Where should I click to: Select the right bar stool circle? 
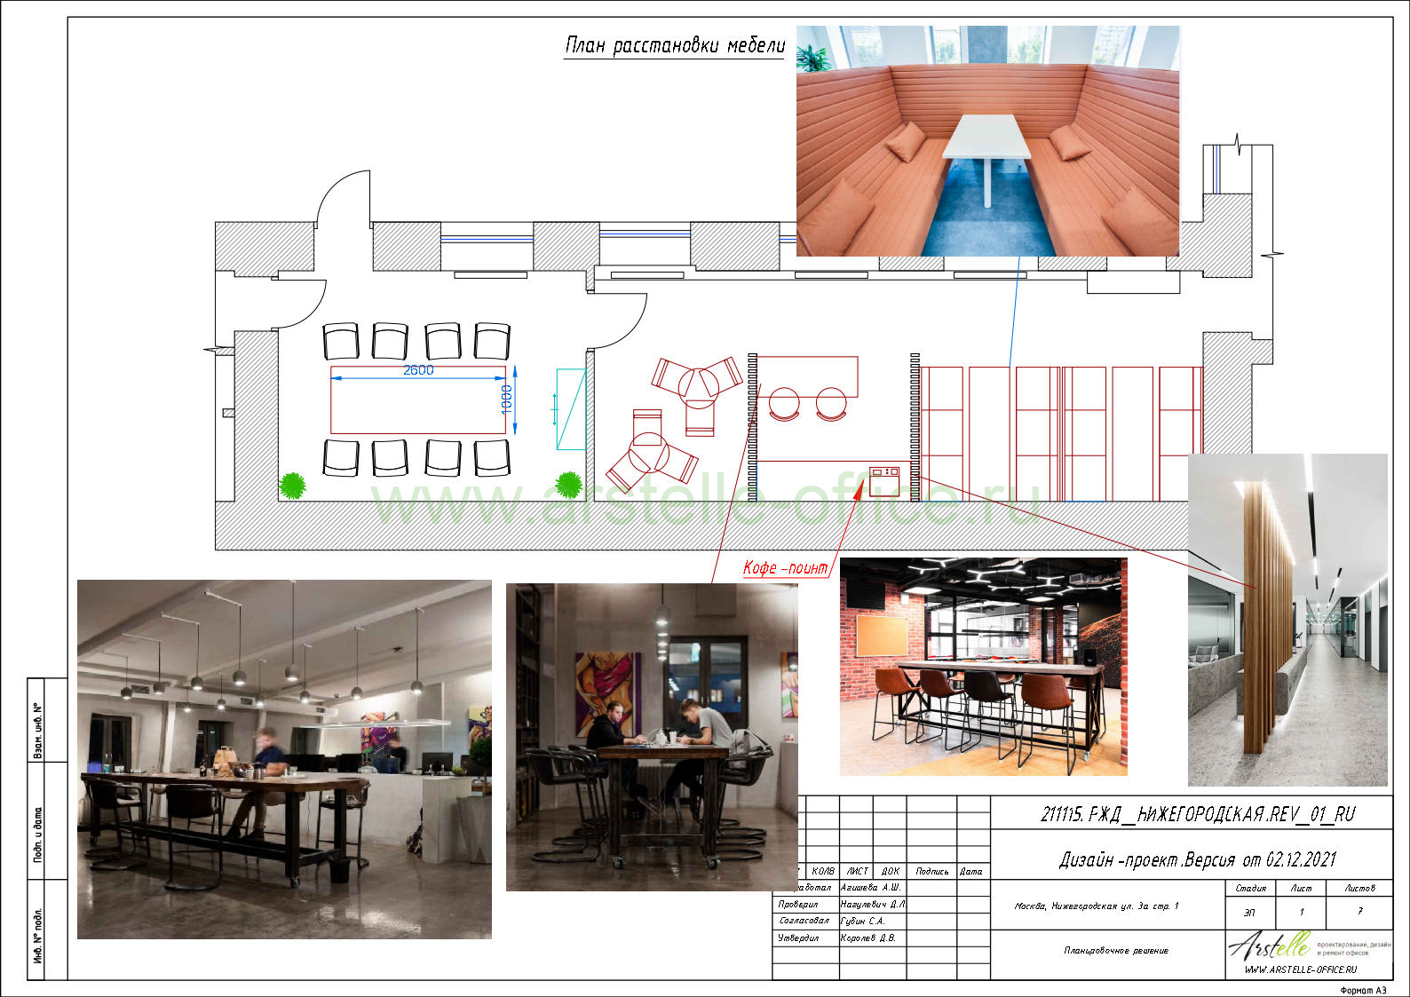pyautogui.click(x=831, y=403)
